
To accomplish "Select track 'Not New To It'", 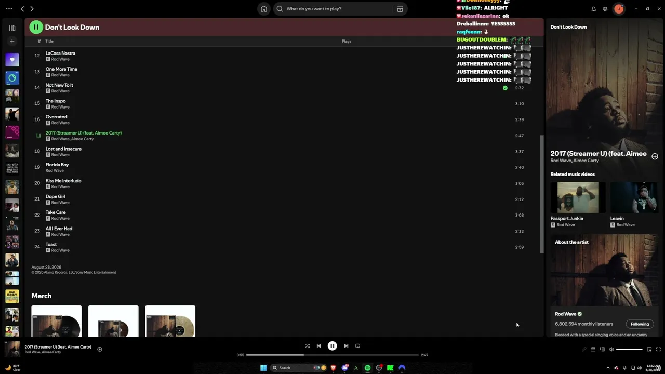I will click(59, 85).
